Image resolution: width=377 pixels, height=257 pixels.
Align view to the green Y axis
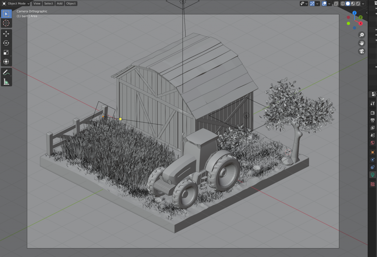[x=360, y=17]
